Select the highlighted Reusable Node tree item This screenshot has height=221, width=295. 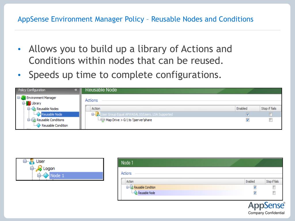click(x=60, y=114)
